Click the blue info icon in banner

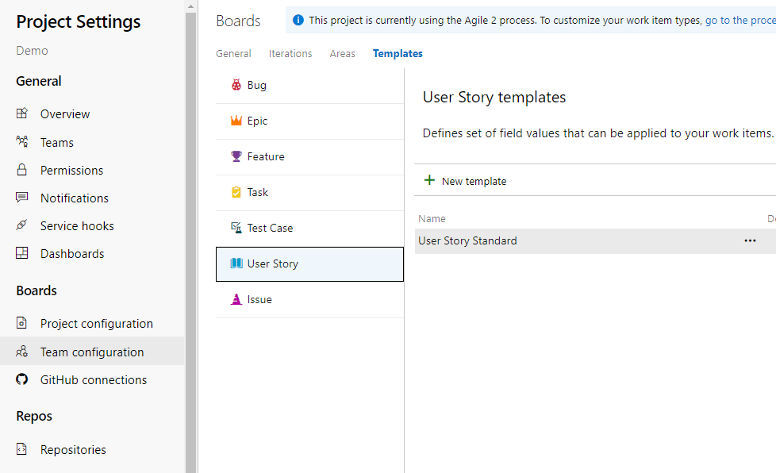coord(298,21)
